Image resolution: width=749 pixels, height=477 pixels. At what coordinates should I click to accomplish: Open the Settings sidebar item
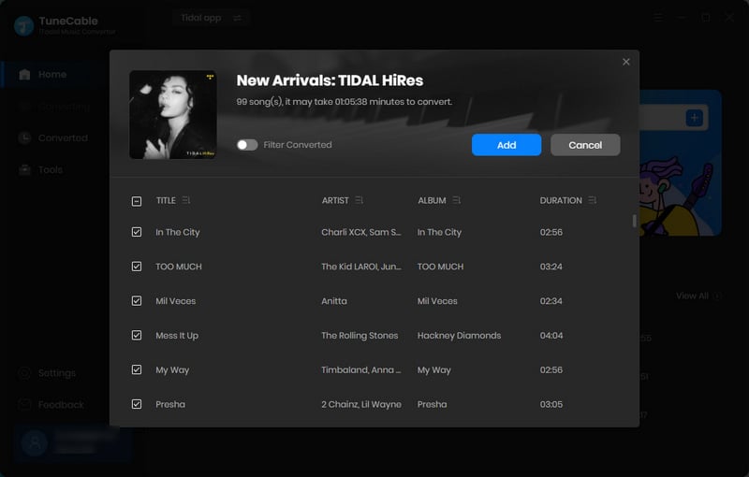(x=47, y=373)
